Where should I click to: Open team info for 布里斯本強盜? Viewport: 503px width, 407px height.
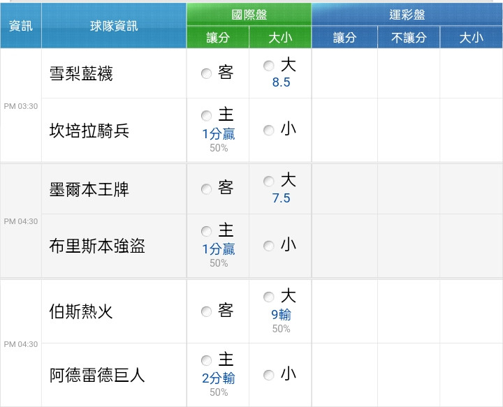click(97, 246)
